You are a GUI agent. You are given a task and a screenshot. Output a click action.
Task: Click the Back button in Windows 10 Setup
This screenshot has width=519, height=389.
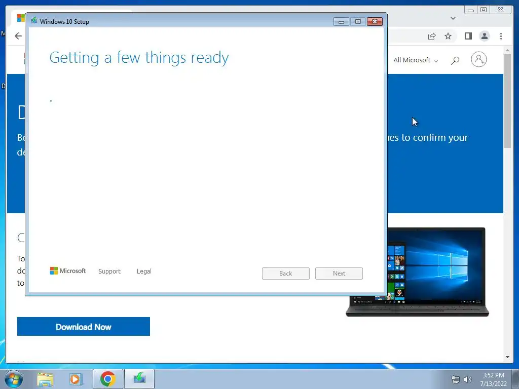[x=286, y=274]
